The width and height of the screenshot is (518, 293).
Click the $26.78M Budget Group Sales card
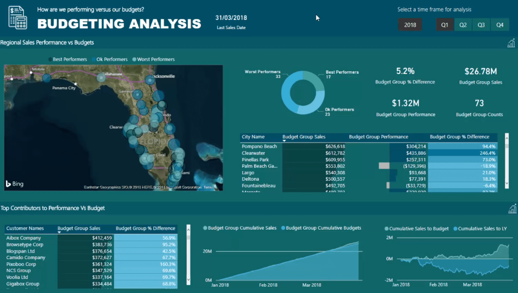pyautogui.click(x=481, y=76)
